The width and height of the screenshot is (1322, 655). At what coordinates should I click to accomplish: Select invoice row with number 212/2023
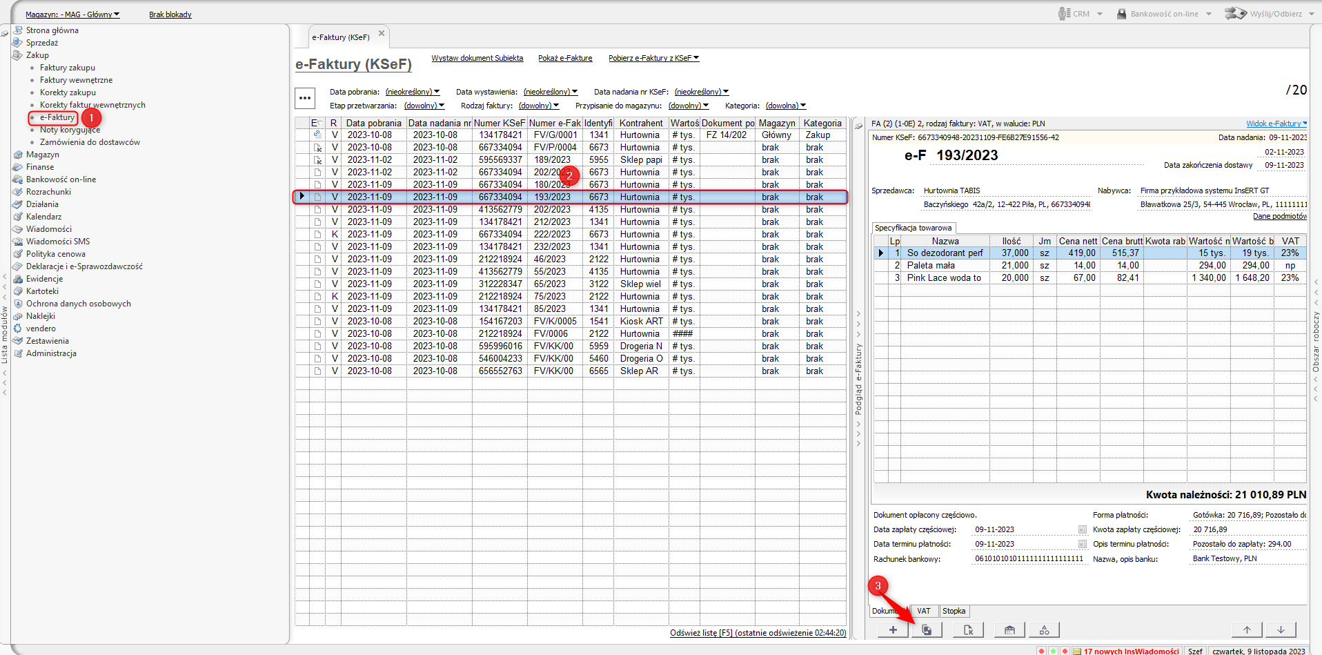point(552,222)
